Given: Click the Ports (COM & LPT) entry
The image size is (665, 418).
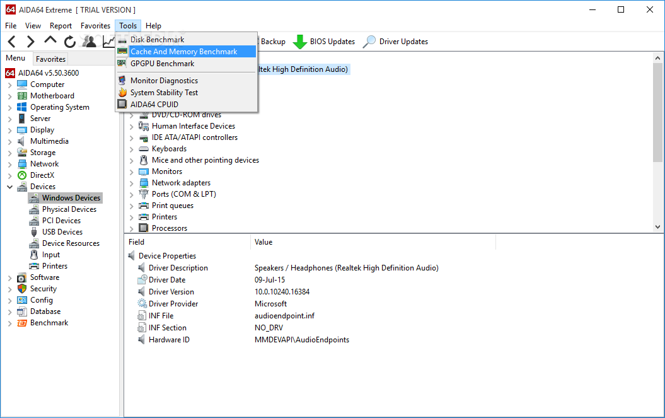Looking at the screenshot, I should [x=183, y=194].
